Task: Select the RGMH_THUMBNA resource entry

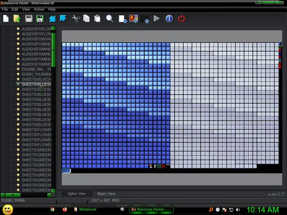Action: pyautogui.click(x=36, y=74)
